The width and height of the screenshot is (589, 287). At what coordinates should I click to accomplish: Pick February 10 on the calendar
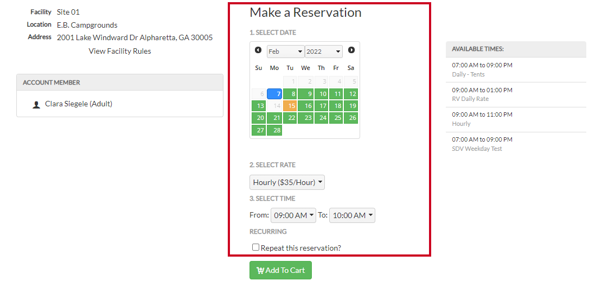321,94
